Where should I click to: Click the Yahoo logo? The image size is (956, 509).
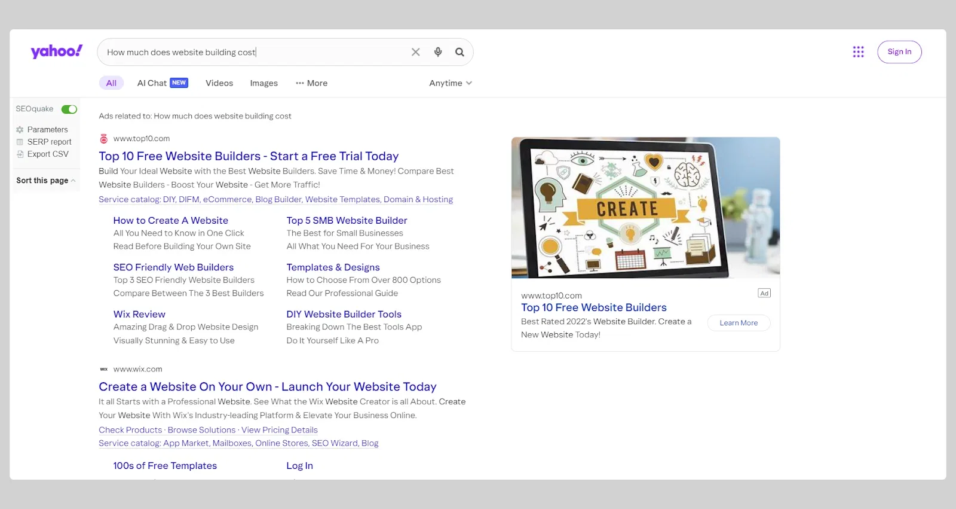(57, 51)
